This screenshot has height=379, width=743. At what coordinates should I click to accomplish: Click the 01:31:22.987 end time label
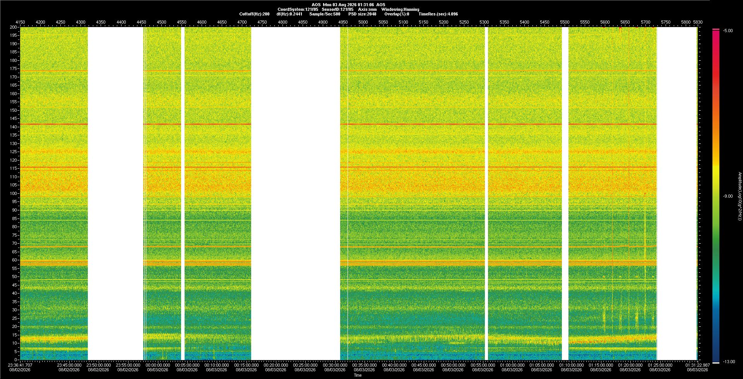tap(697, 365)
